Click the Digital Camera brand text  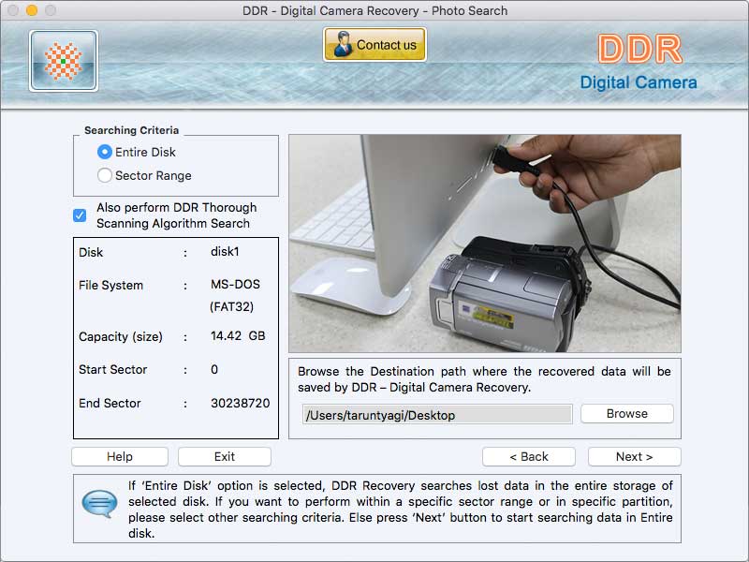pyautogui.click(x=639, y=82)
